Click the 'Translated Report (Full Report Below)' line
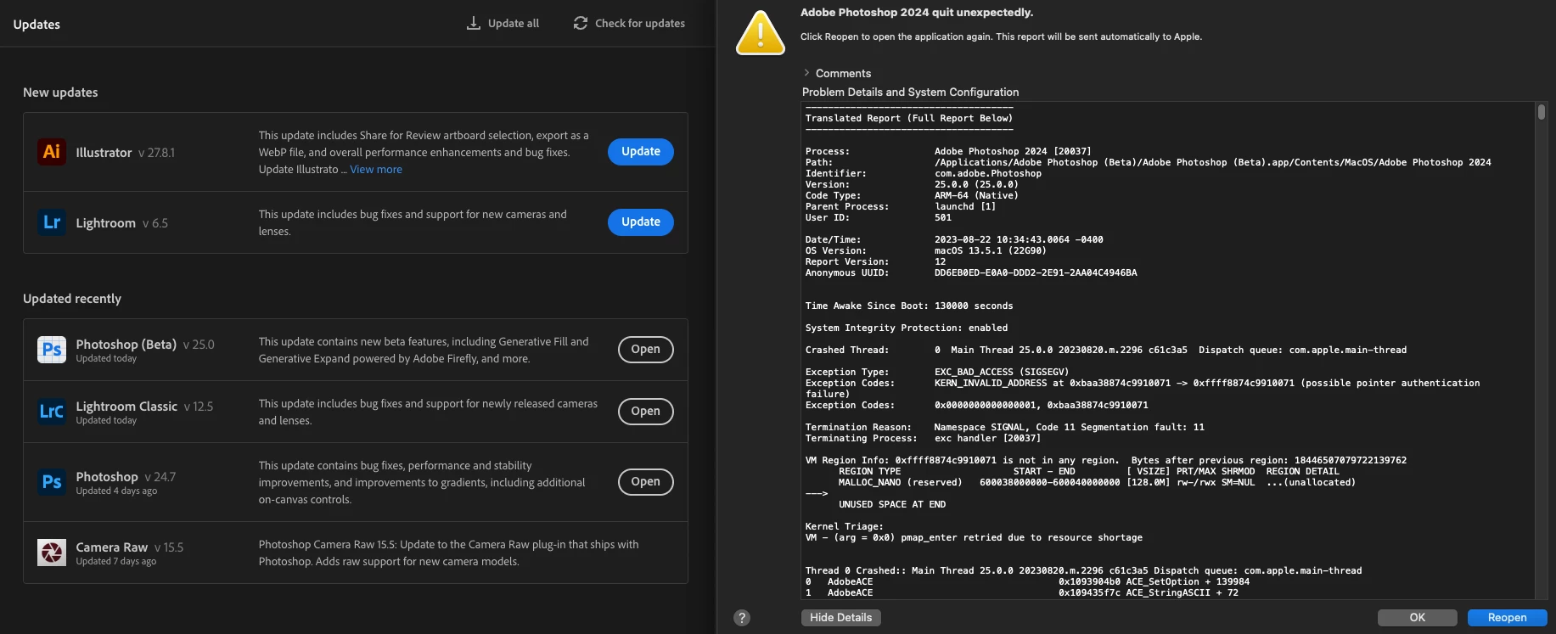 click(x=909, y=118)
